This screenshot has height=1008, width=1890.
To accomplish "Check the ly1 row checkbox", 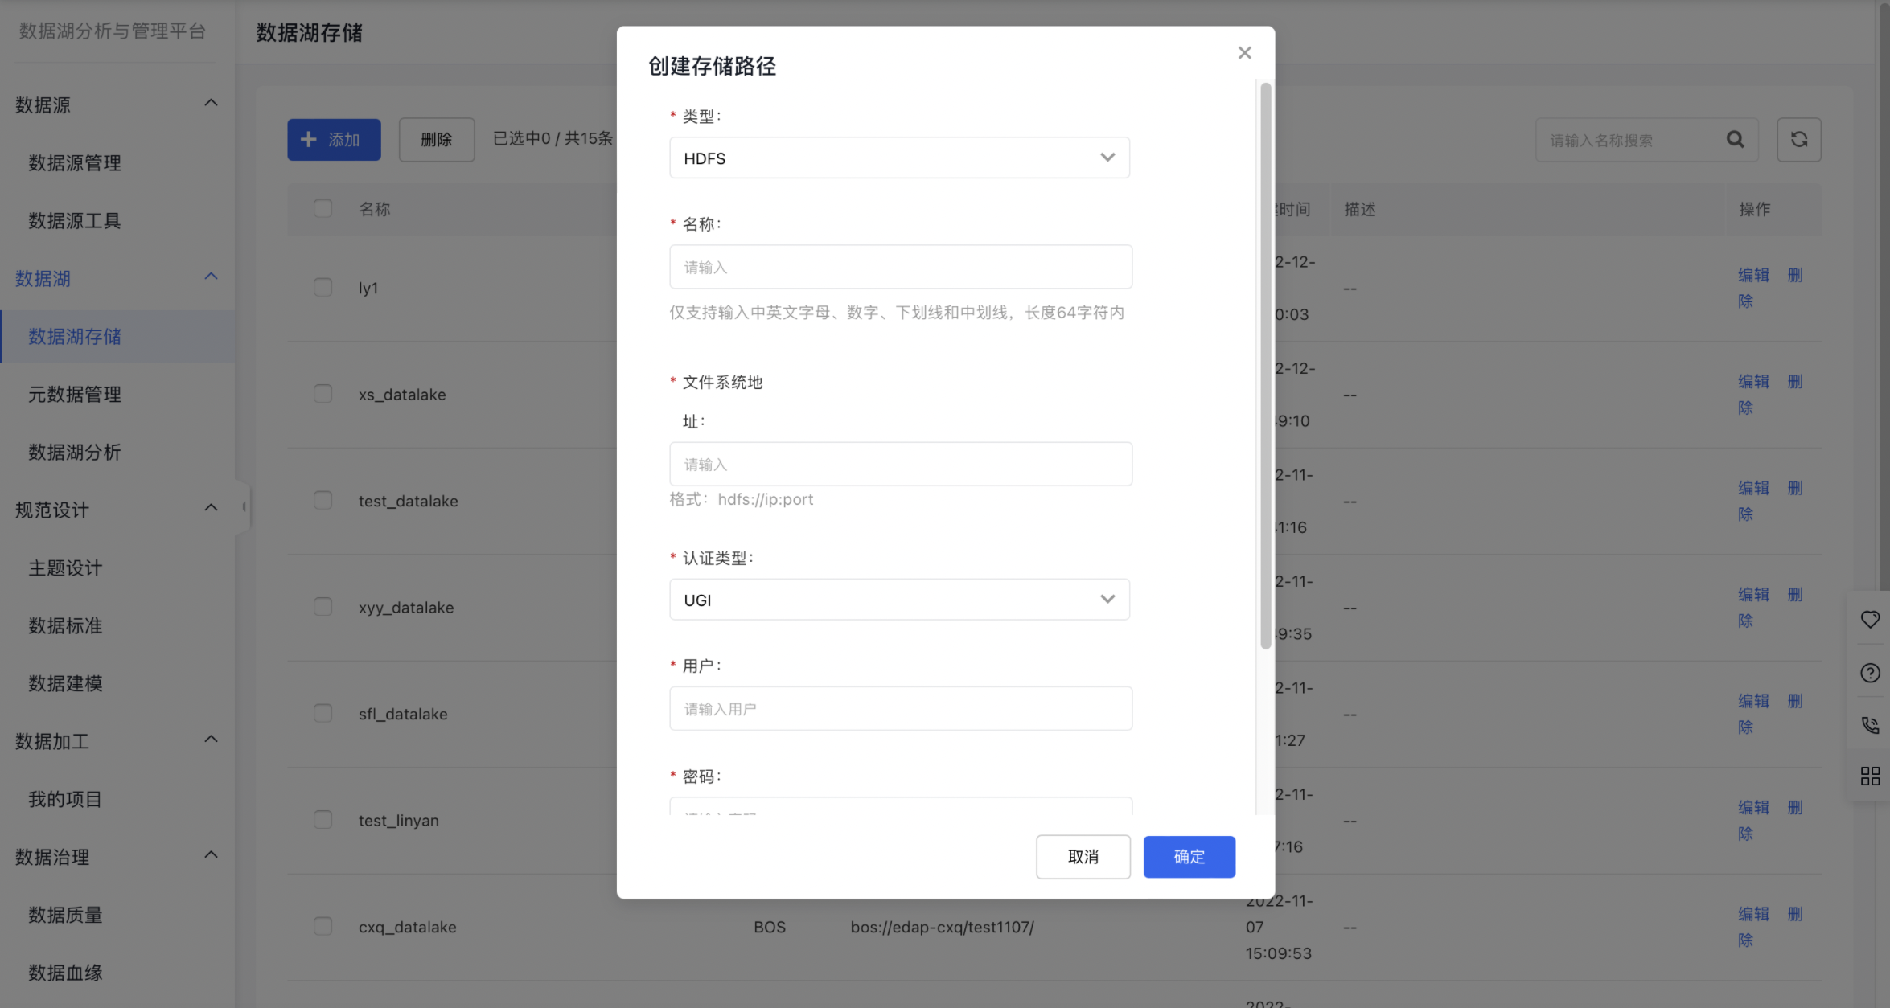I will [323, 287].
